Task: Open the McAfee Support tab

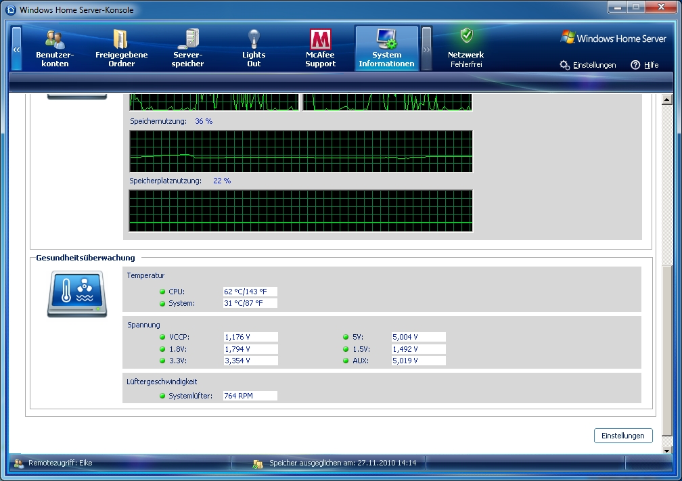Action: [320, 48]
